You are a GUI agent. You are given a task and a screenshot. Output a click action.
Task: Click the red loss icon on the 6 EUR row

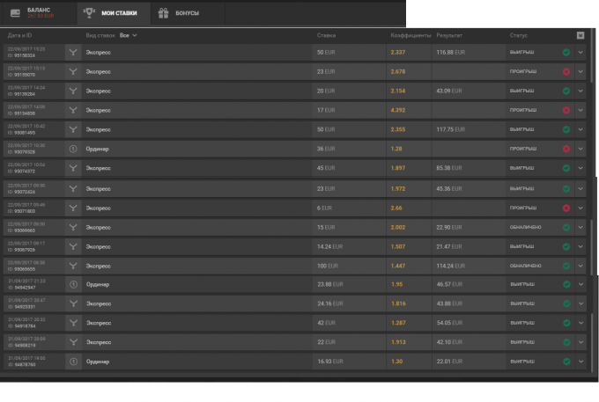coord(566,208)
